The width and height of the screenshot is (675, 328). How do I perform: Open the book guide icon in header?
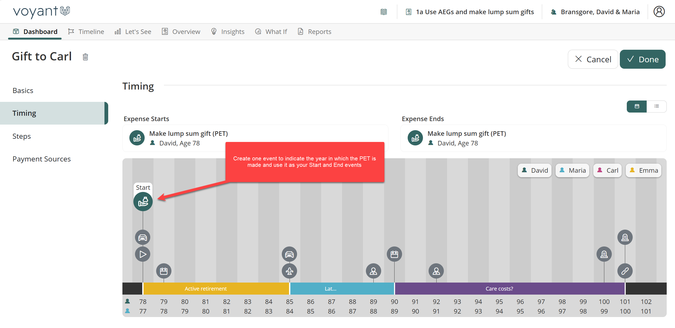coord(384,12)
